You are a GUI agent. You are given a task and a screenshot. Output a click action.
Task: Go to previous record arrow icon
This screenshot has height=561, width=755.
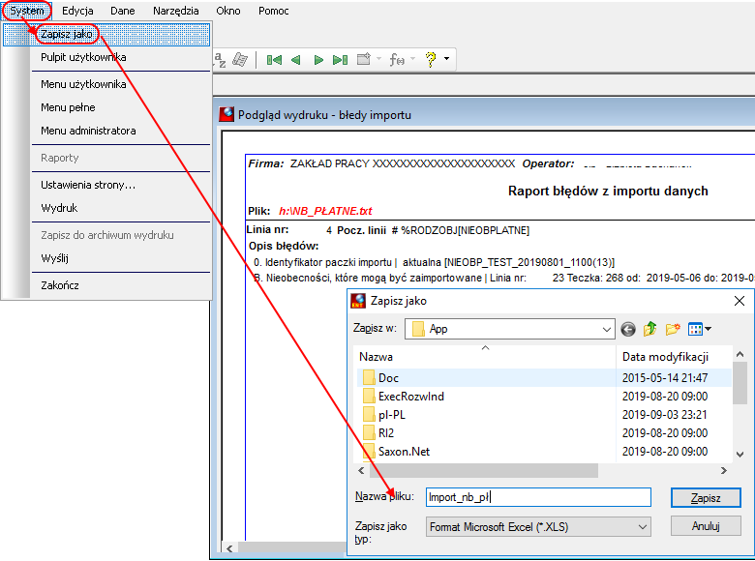[295, 60]
